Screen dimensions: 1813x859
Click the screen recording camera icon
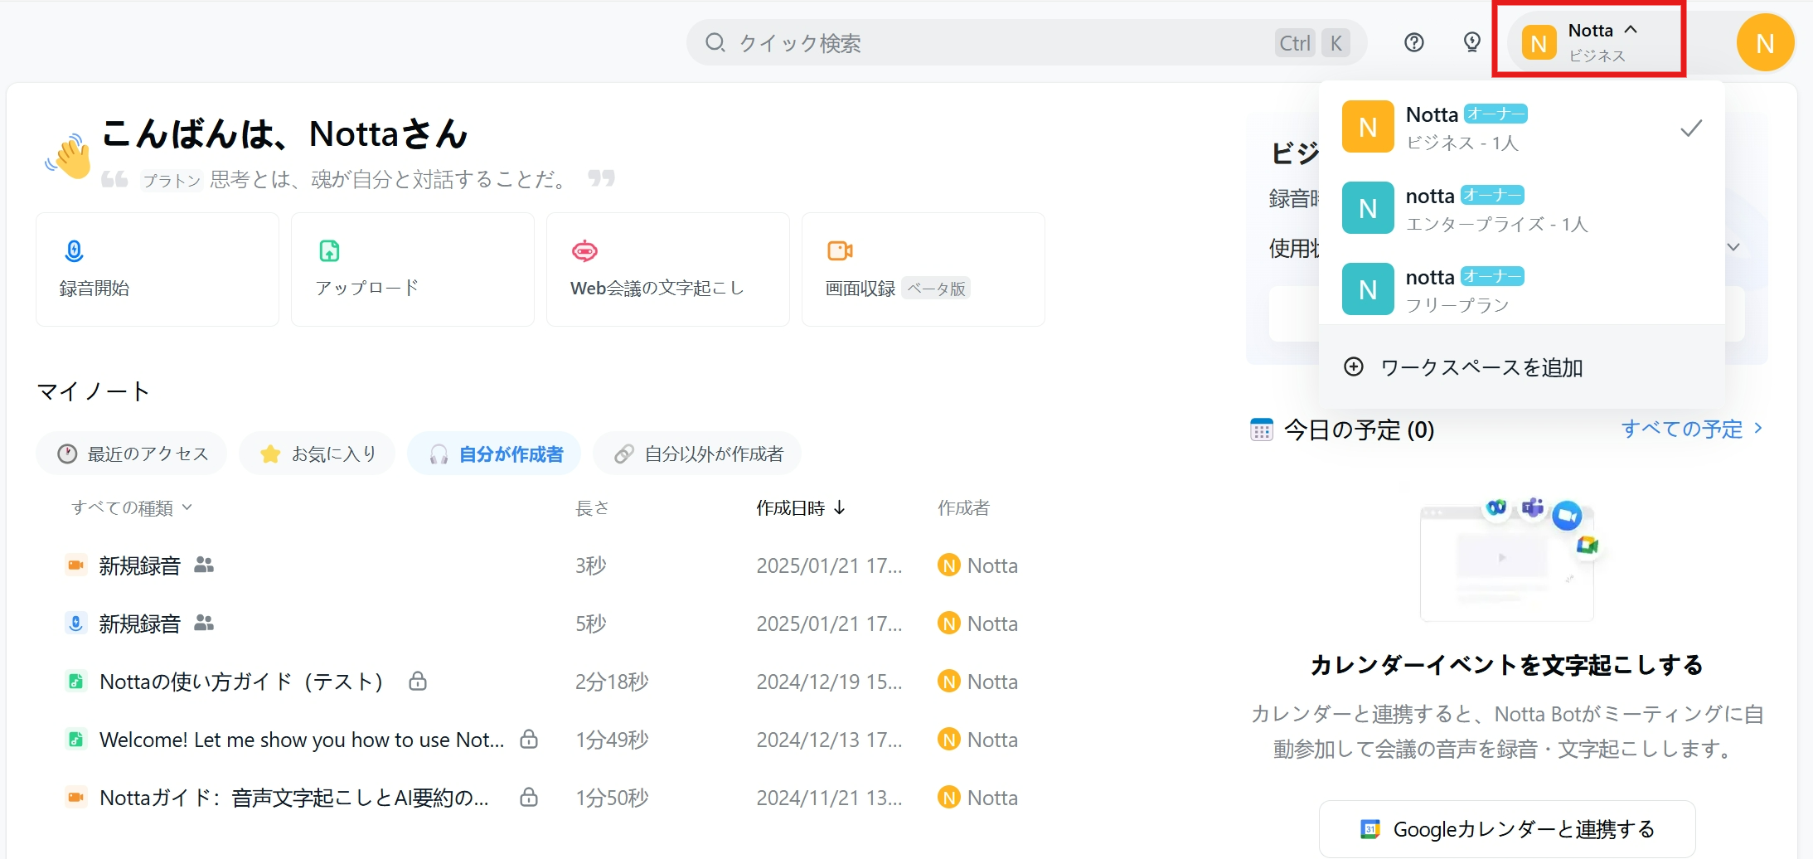tap(840, 250)
